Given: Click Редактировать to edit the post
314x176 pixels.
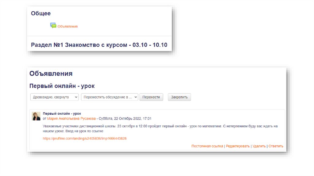Looking at the screenshot, I should [238, 146].
